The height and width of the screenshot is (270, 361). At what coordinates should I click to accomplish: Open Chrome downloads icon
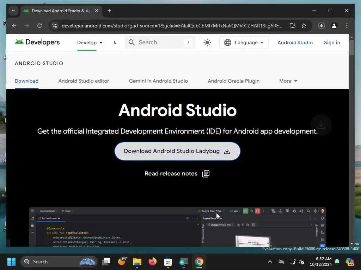322,26
